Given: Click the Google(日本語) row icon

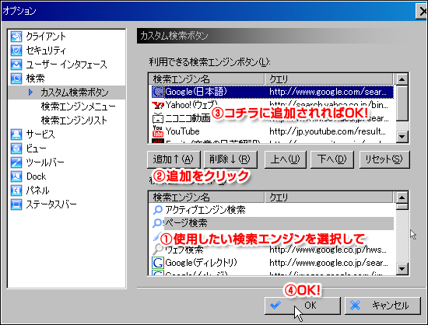Looking at the screenshot, I should 157,92.
